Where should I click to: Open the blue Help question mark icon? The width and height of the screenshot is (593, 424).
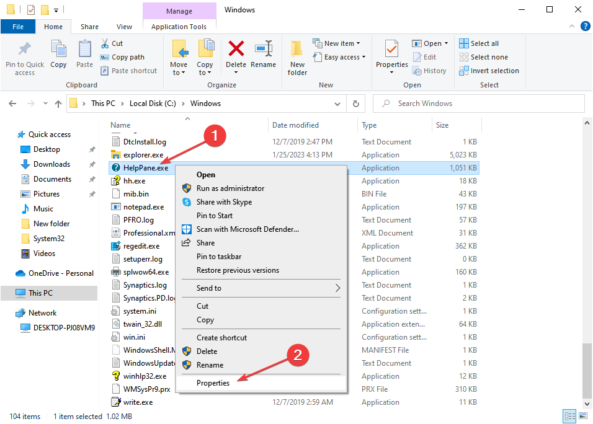586,26
